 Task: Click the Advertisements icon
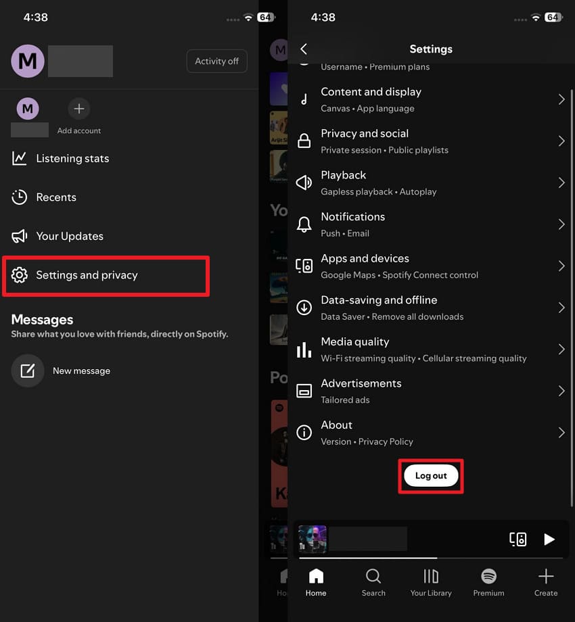[x=304, y=391]
